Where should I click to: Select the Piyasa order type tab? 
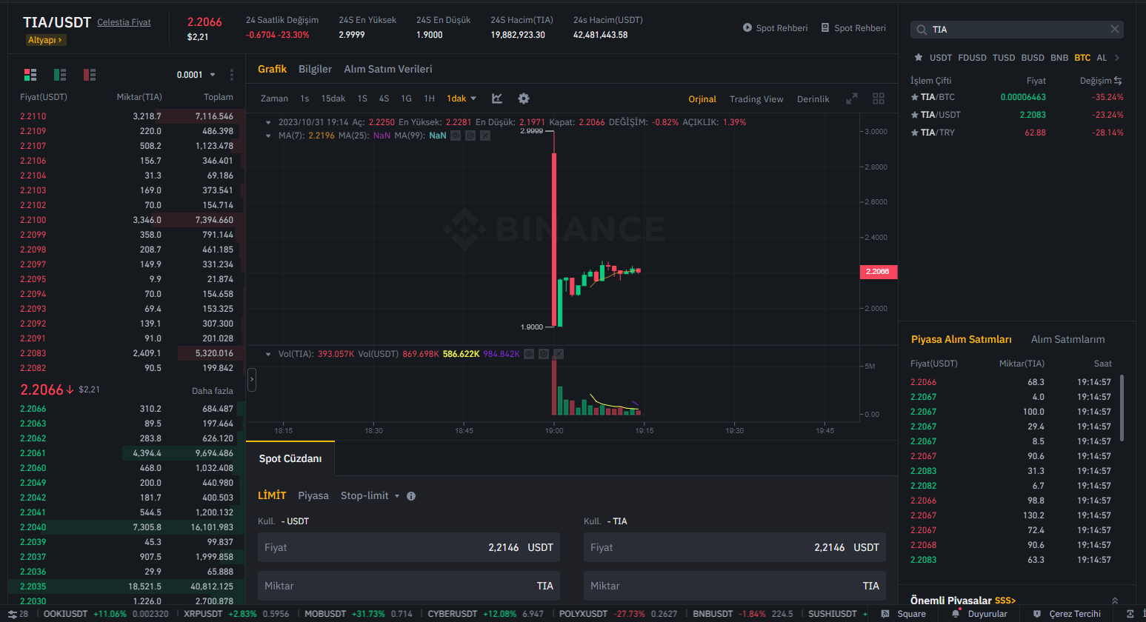[313, 496]
